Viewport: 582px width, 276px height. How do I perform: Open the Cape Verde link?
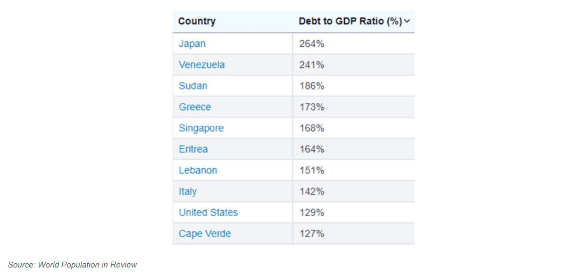pos(205,234)
